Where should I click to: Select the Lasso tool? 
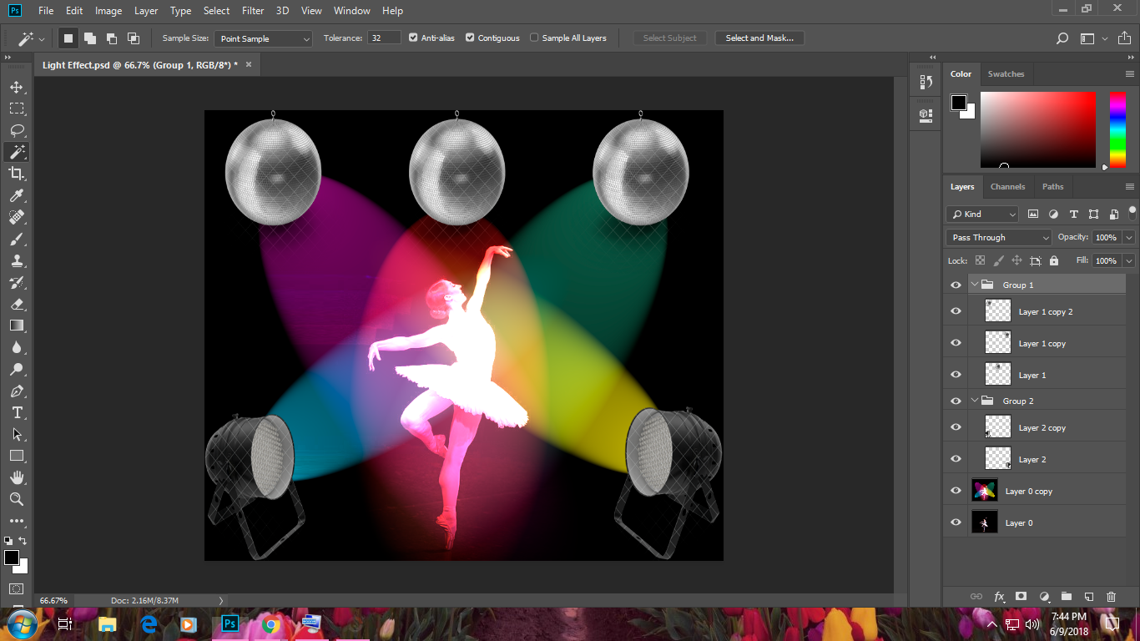click(x=17, y=130)
